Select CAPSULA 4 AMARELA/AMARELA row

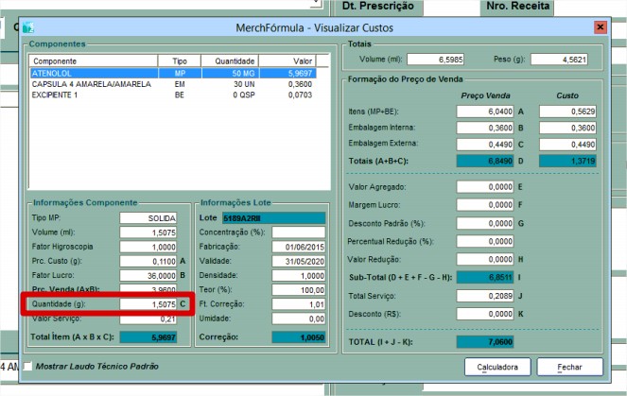tap(174, 84)
